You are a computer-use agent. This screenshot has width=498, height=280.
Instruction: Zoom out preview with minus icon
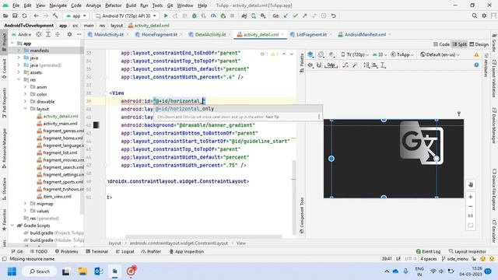click(471, 206)
